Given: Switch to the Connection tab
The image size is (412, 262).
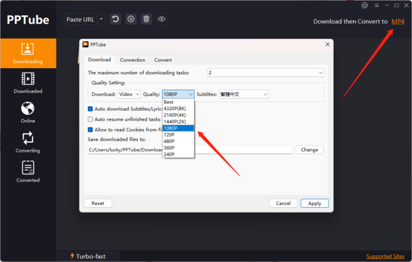Looking at the screenshot, I should (132, 59).
